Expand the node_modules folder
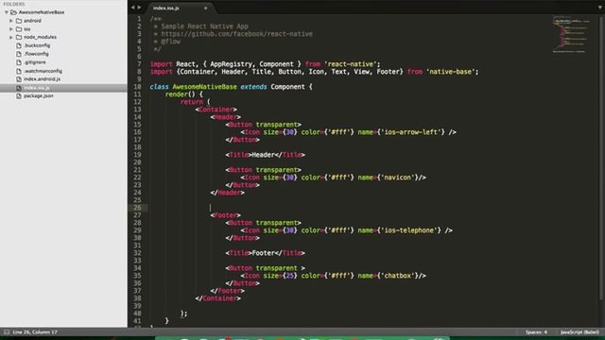This screenshot has width=605, height=340. 11,38
